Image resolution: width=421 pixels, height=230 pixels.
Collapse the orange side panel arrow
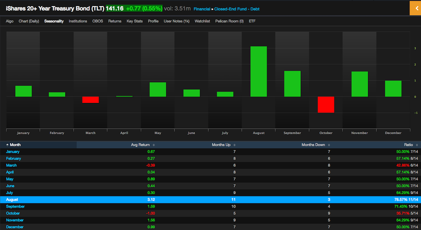tap(415, 8)
